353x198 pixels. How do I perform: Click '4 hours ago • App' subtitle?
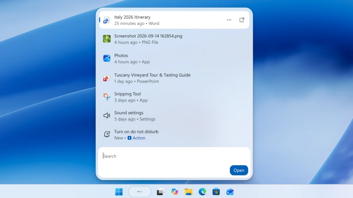132,62
